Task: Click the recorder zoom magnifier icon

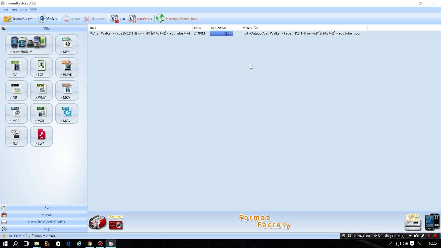Action: 350,236
